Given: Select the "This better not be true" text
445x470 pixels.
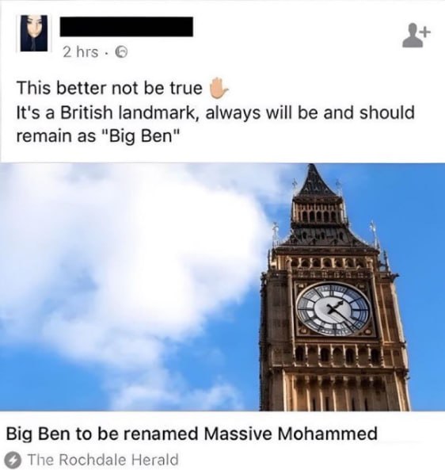Looking at the screenshot, I should (x=109, y=88).
